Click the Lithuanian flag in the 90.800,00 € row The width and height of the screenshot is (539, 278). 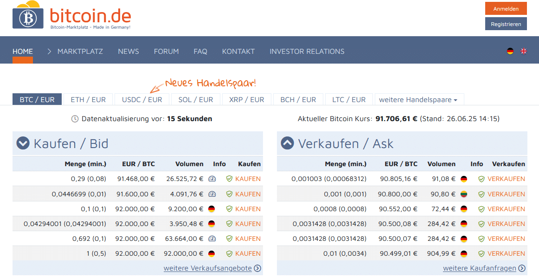pyautogui.click(x=464, y=194)
